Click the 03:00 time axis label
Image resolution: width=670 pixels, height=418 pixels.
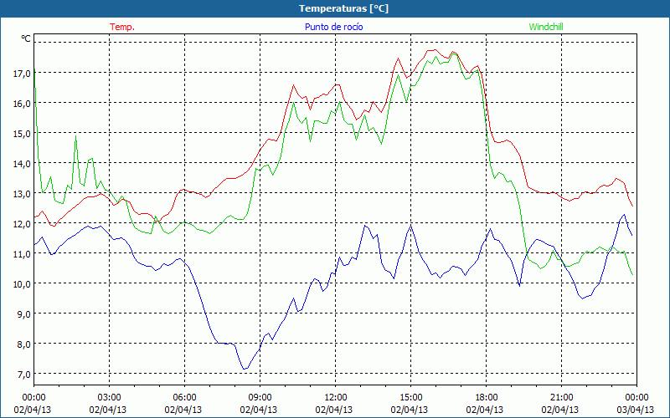109,398
